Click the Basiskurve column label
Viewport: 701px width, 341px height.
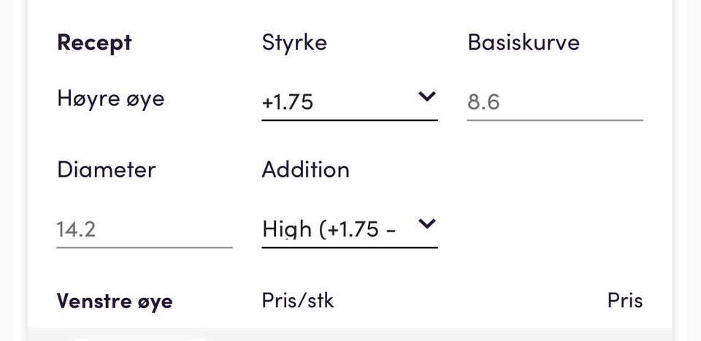tap(524, 42)
